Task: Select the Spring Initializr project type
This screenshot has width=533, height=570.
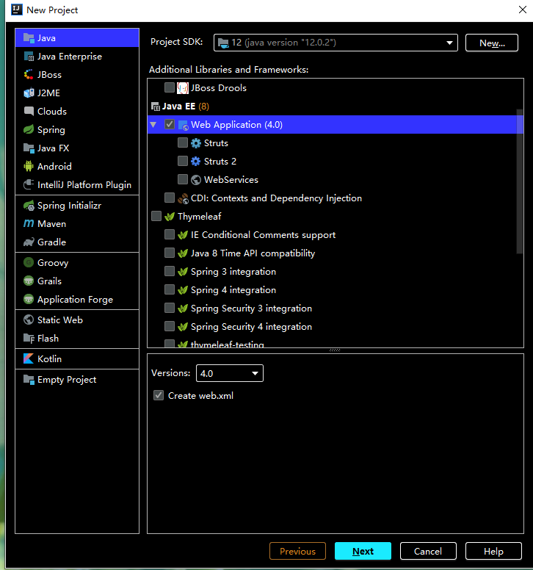Action: pos(77,206)
